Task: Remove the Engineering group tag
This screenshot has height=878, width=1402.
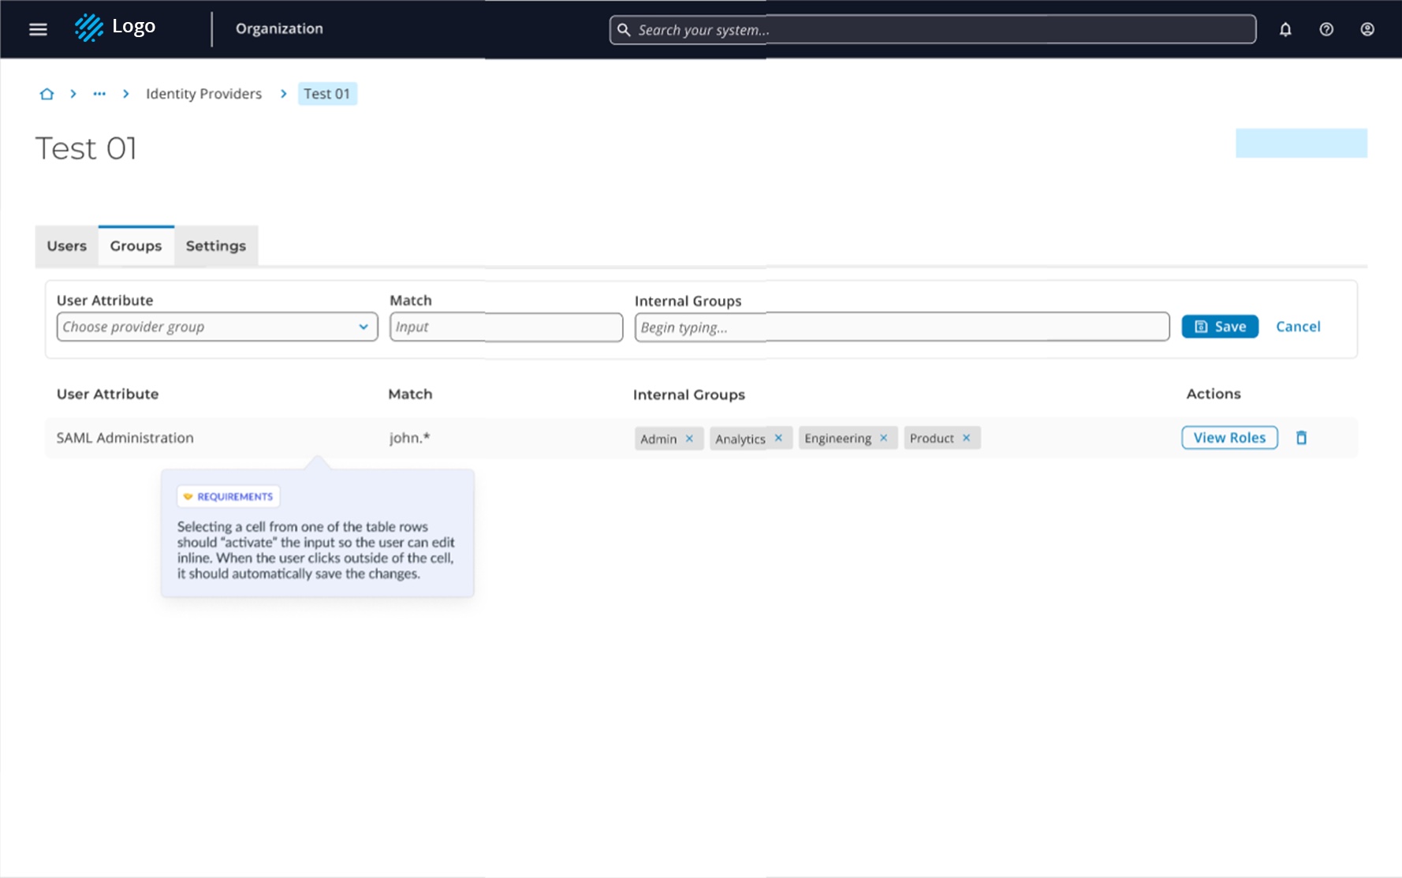Action: (883, 438)
